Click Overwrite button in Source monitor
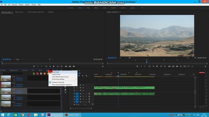This screenshot has height=117, width=209. click(70, 66)
